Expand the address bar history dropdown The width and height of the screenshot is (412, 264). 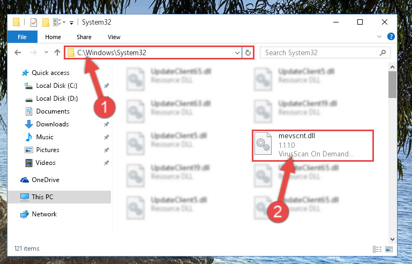237,53
